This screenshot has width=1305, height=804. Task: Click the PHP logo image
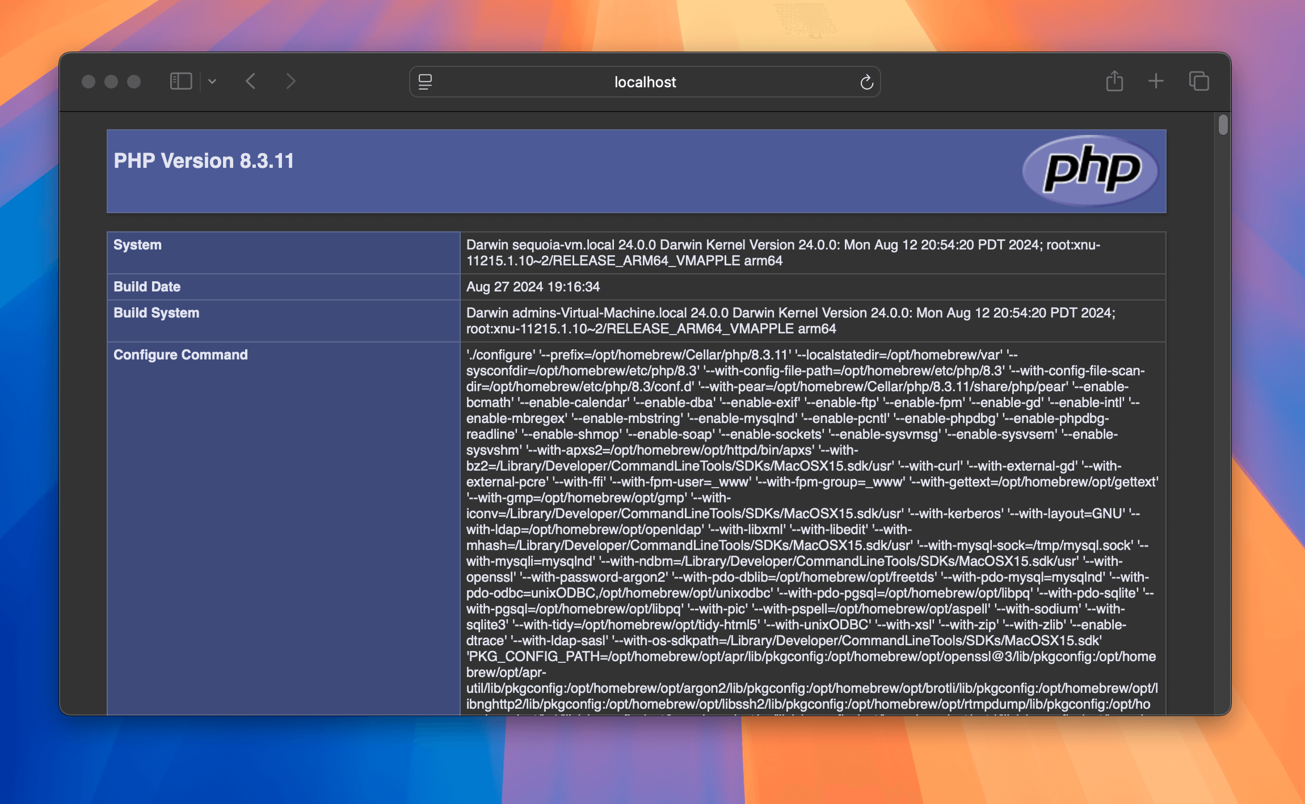point(1090,170)
